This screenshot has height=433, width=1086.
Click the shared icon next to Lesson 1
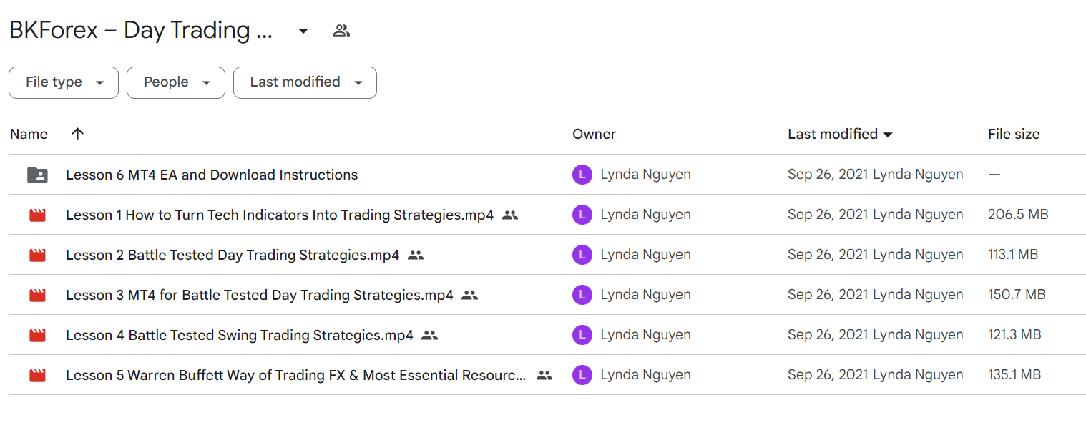coord(510,215)
